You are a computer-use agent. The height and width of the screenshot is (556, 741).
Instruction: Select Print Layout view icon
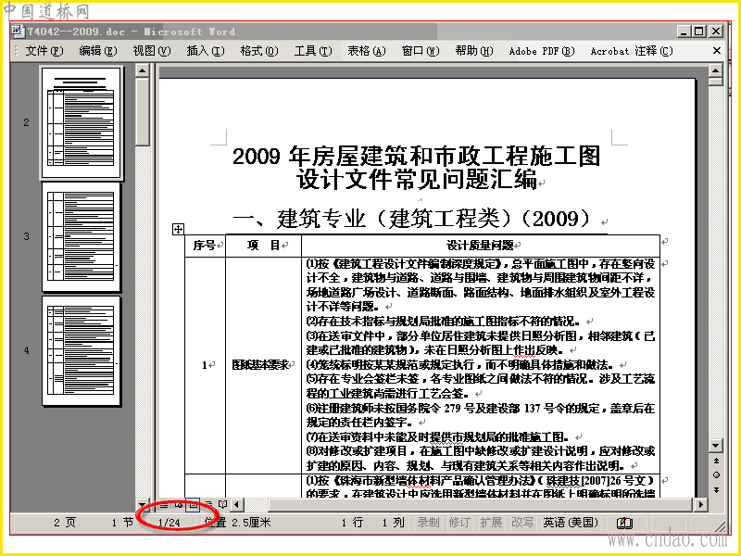(x=193, y=504)
